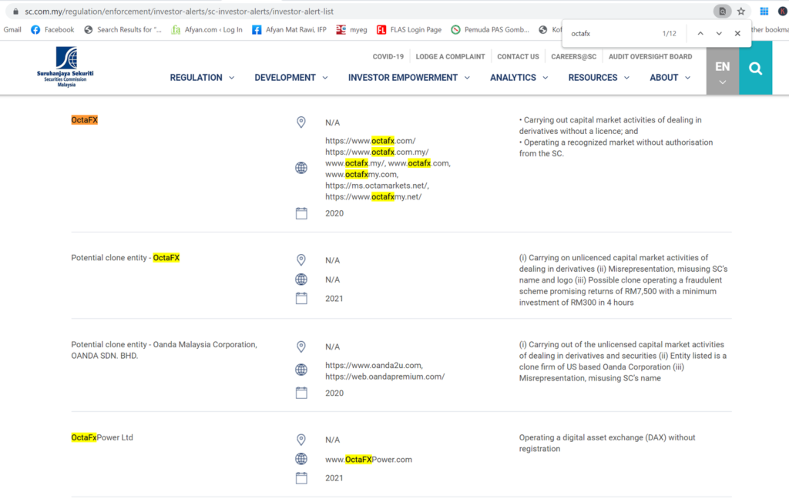Open the Afyan.com Log In bookmark

click(x=206, y=30)
